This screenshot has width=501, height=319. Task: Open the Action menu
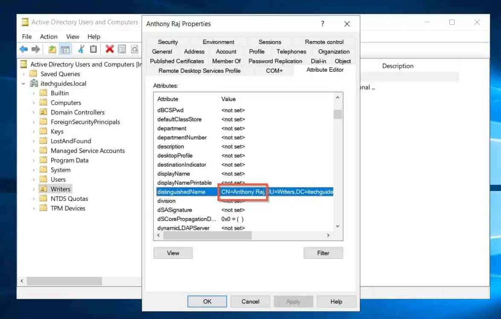(49, 37)
